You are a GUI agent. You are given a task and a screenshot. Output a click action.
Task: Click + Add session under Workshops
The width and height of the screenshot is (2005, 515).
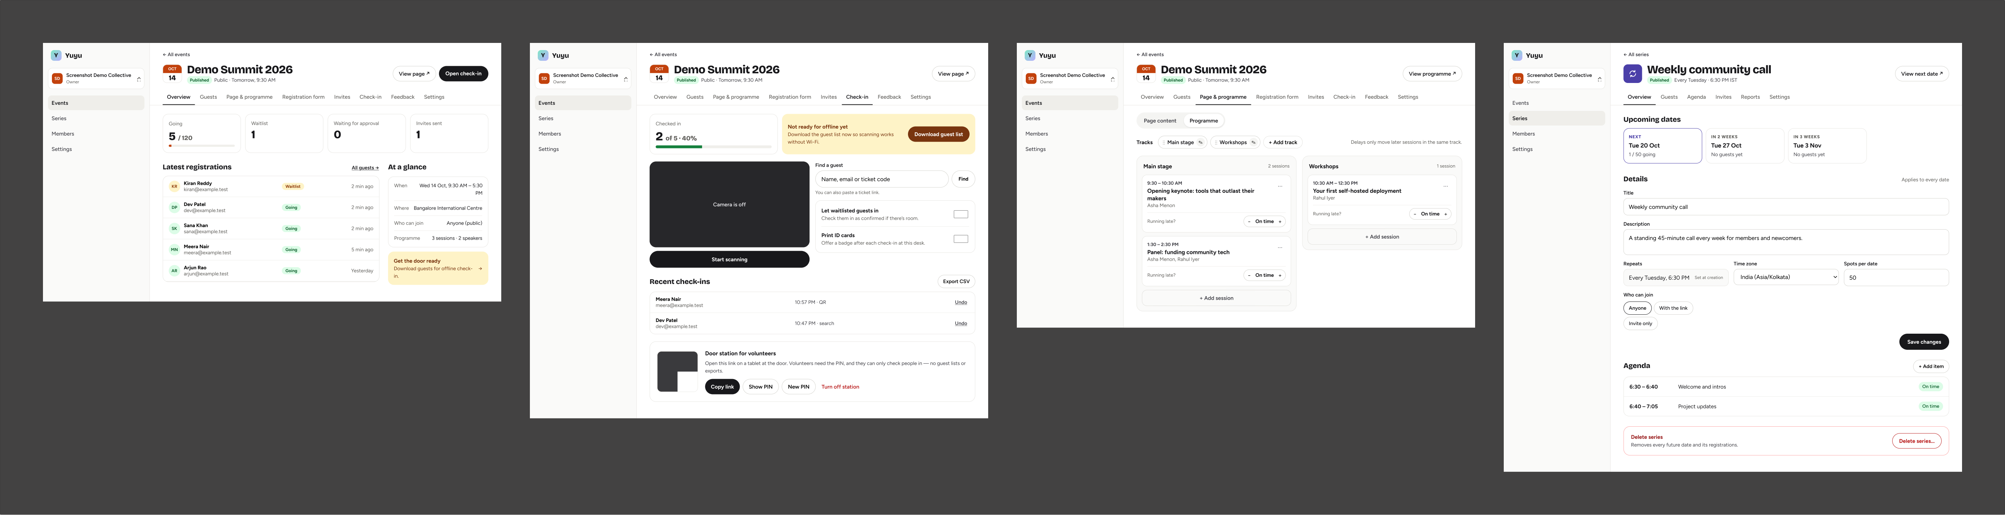tap(1382, 236)
